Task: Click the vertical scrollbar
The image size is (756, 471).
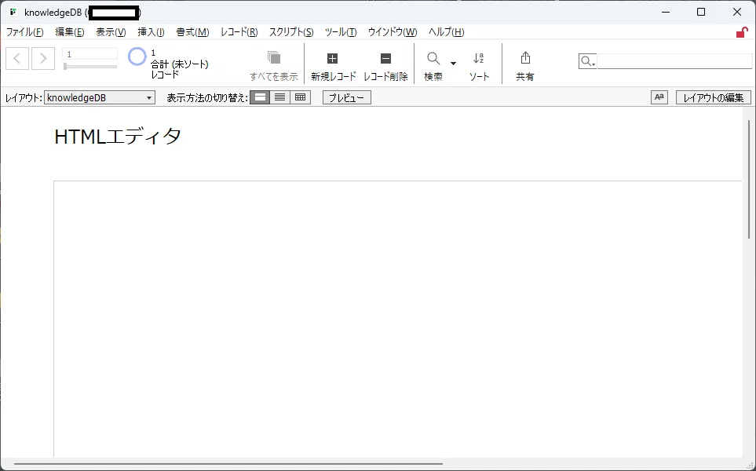Action: 749,178
